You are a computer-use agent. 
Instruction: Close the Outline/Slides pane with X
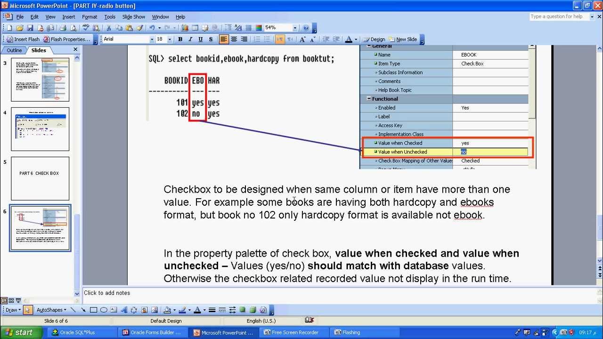(x=75, y=49)
